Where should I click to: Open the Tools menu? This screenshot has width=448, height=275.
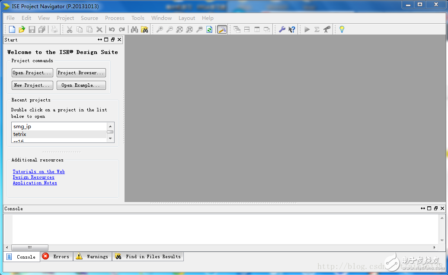138,18
